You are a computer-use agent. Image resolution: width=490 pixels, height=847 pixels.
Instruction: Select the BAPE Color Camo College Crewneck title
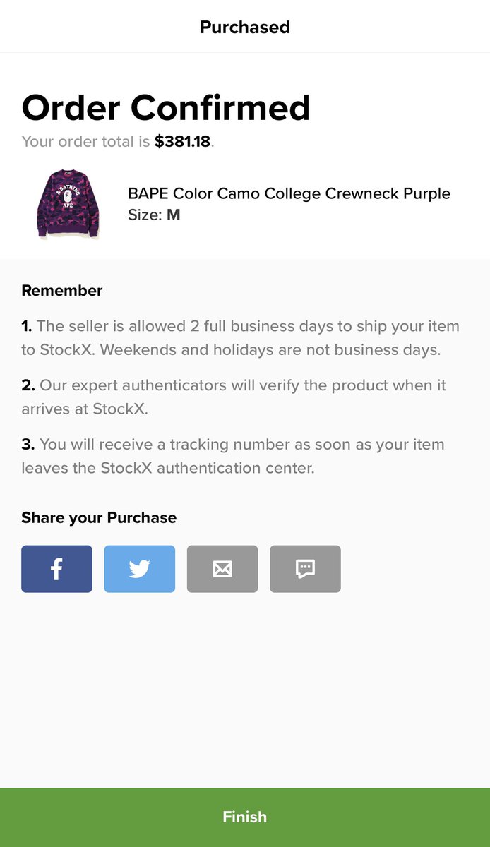[x=289, y=193]
